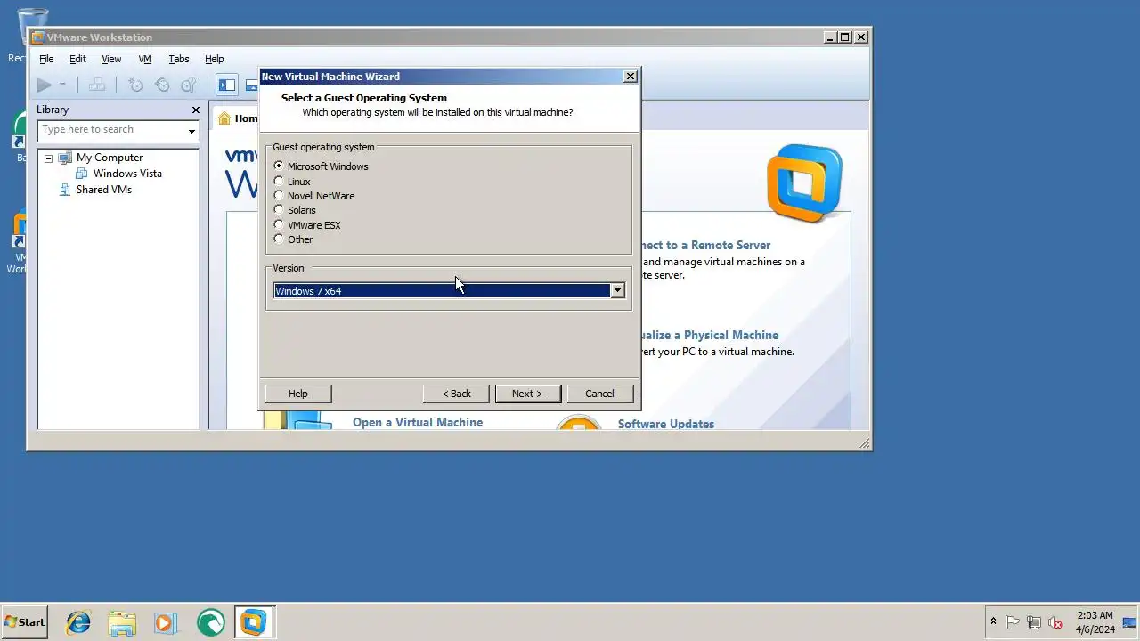Proceed with the Next > button
Viewport: 1140px width, 641px height.
click(x=527, y=394)
